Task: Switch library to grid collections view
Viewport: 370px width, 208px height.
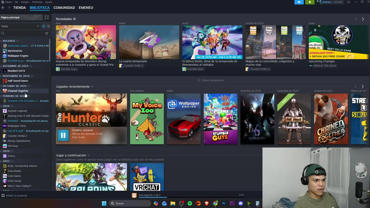Action: [x=47, y=17]
